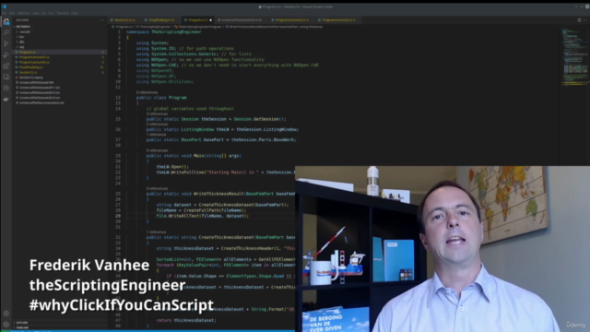Open the Terminal menu
Image resolution: width=590 pixels, height=332 pixels.
point(63,13)
